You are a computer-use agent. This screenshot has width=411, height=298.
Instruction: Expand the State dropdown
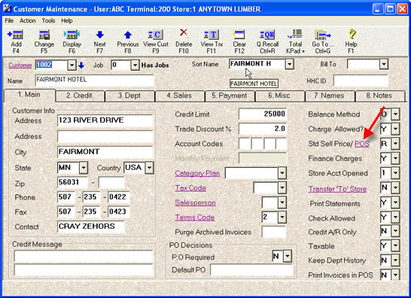pos(84,168)
